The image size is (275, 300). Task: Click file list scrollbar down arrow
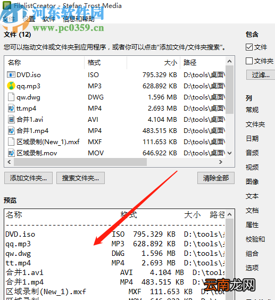(x=229, y=153)
